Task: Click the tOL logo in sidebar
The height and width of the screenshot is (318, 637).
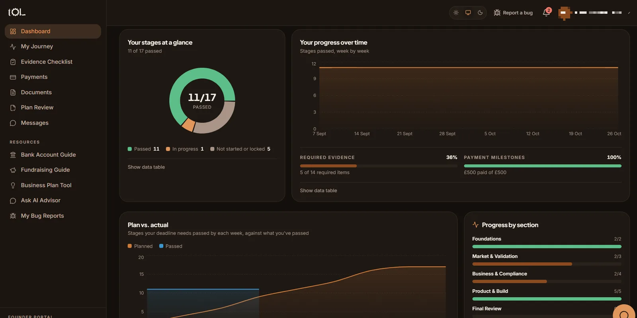Action: pos(17,12)
